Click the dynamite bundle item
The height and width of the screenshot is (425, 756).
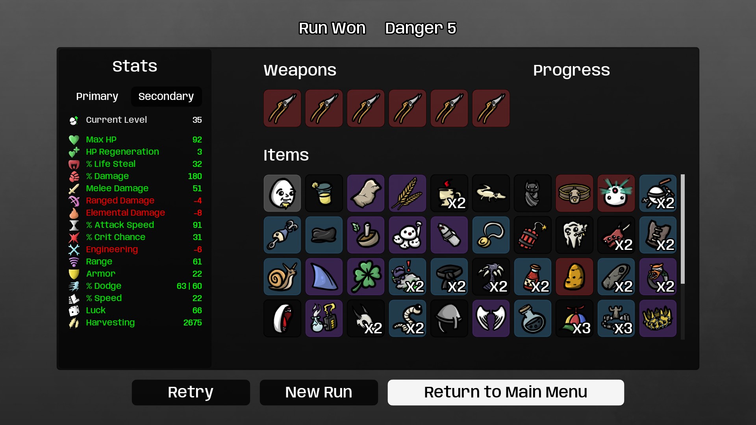pos(533,235)
